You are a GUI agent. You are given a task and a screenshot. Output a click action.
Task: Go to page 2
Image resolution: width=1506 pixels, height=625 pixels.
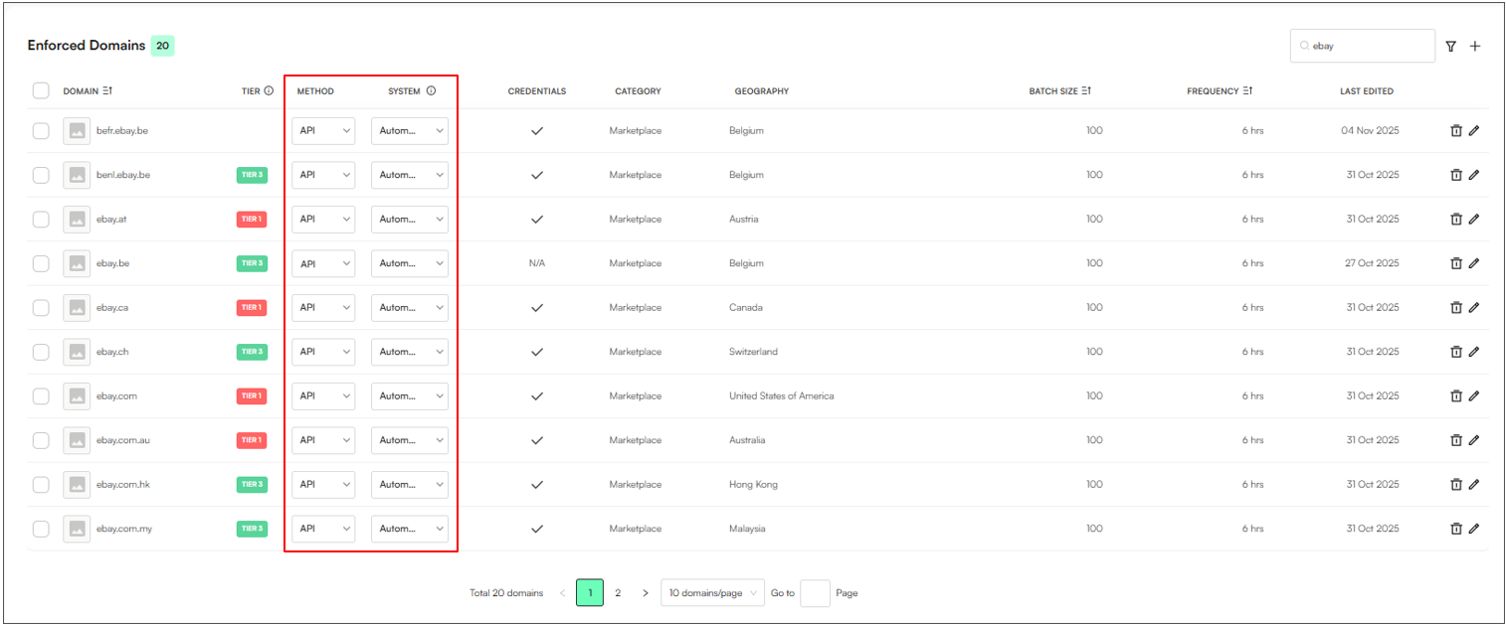click(x=618, y=593)
